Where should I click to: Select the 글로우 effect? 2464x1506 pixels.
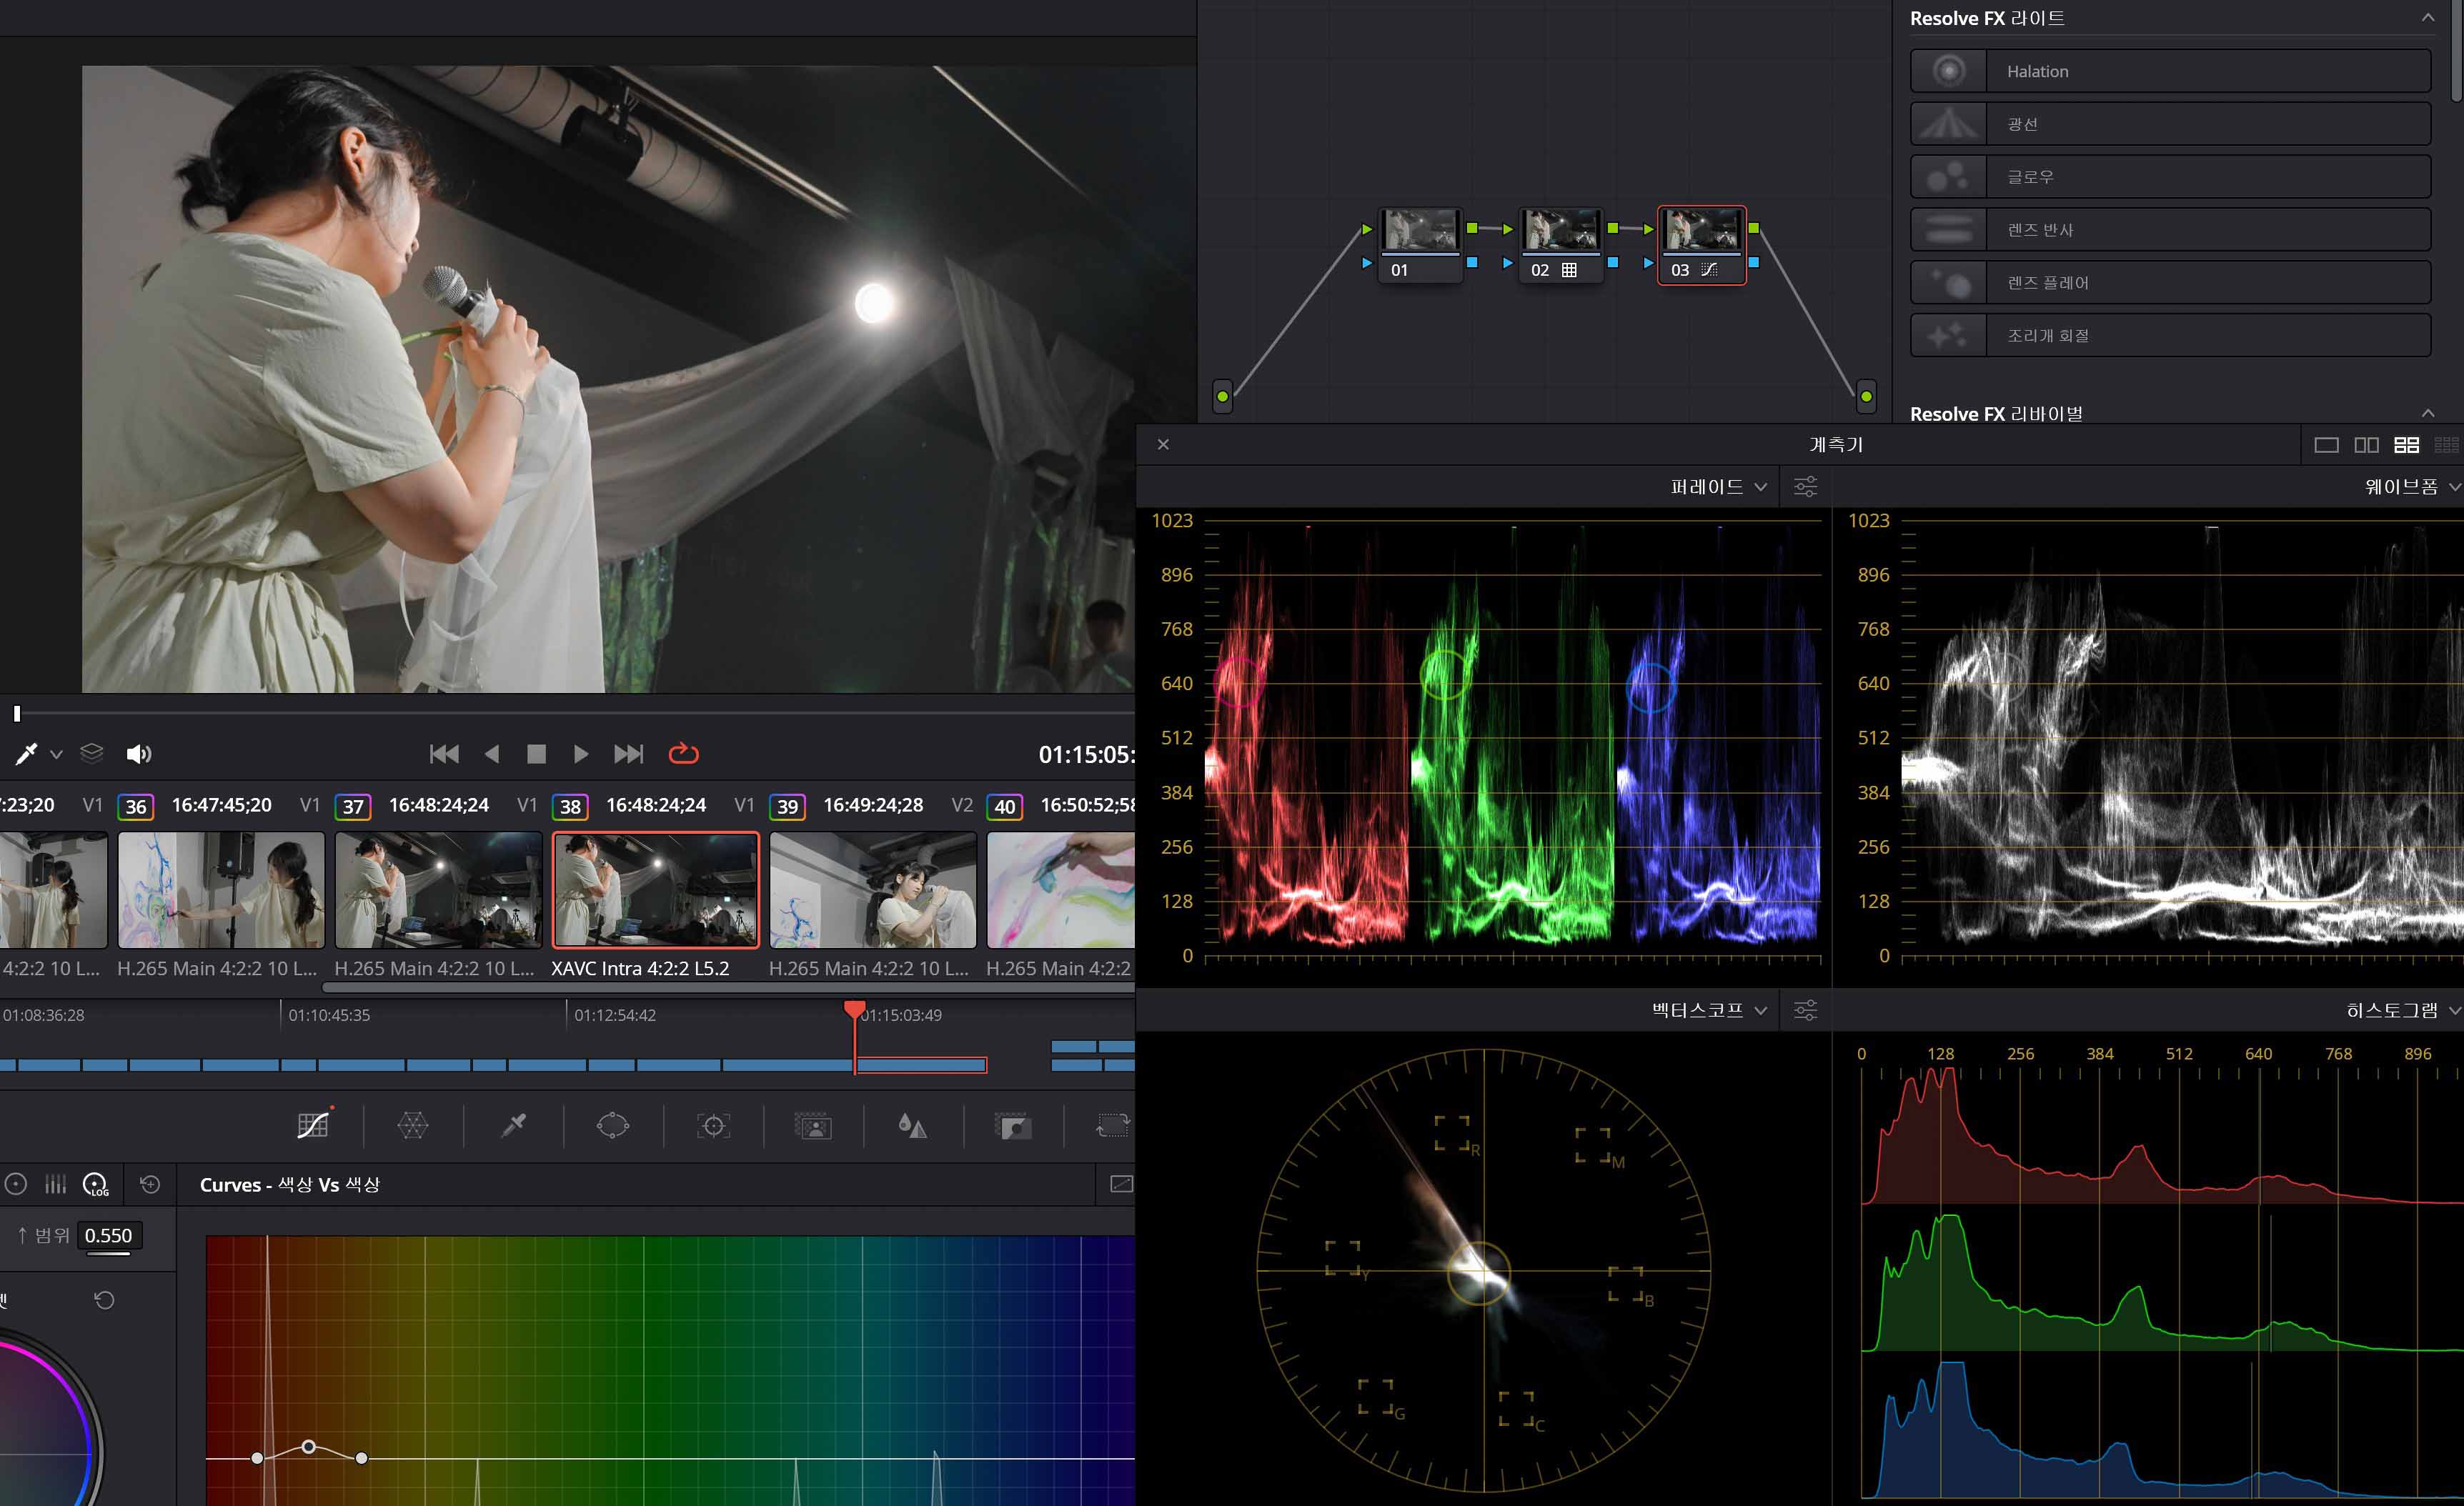pyautogui.click(x=2170, y=177)
